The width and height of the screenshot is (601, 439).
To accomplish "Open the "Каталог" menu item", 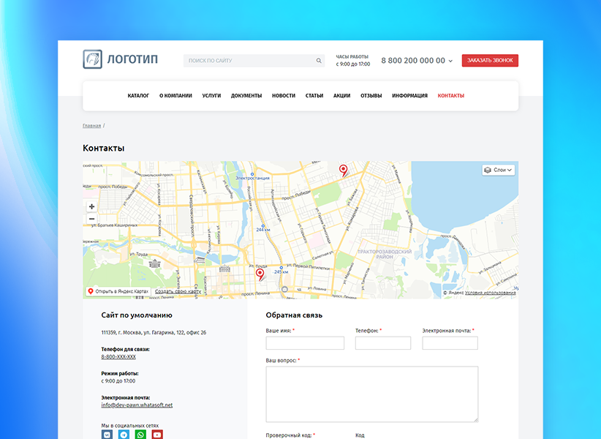I will (x=138, y=96).
